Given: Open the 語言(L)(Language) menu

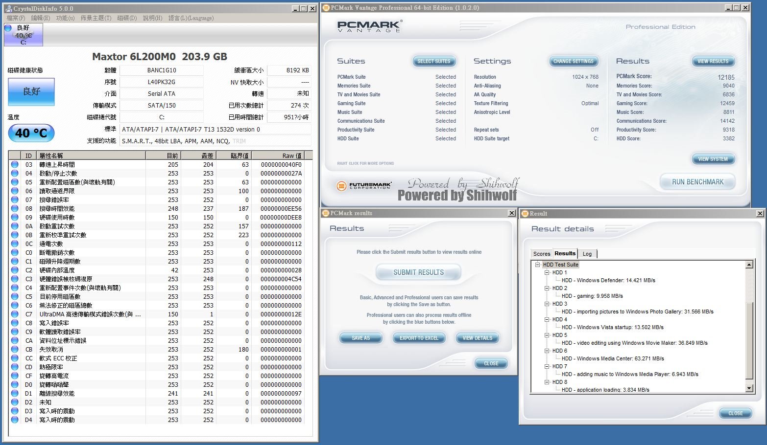Looking at the screenshot, I should (x=191, y=18).
